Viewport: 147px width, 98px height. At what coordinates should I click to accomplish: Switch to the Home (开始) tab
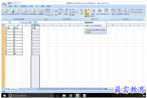tap(10, 6)
